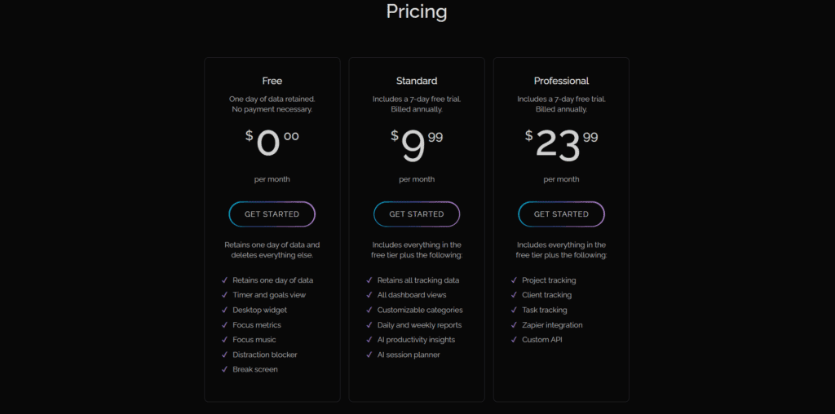Click the checkmark next to AI productivity insights
The height and width of the screenshot is (414, 835).
[x=369, y=340]
